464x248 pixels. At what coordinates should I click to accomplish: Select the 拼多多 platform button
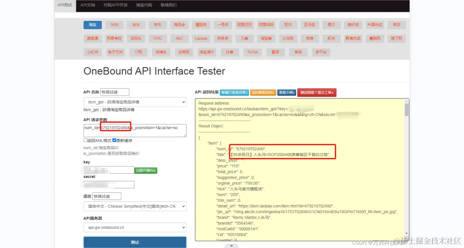pos(223,38)
